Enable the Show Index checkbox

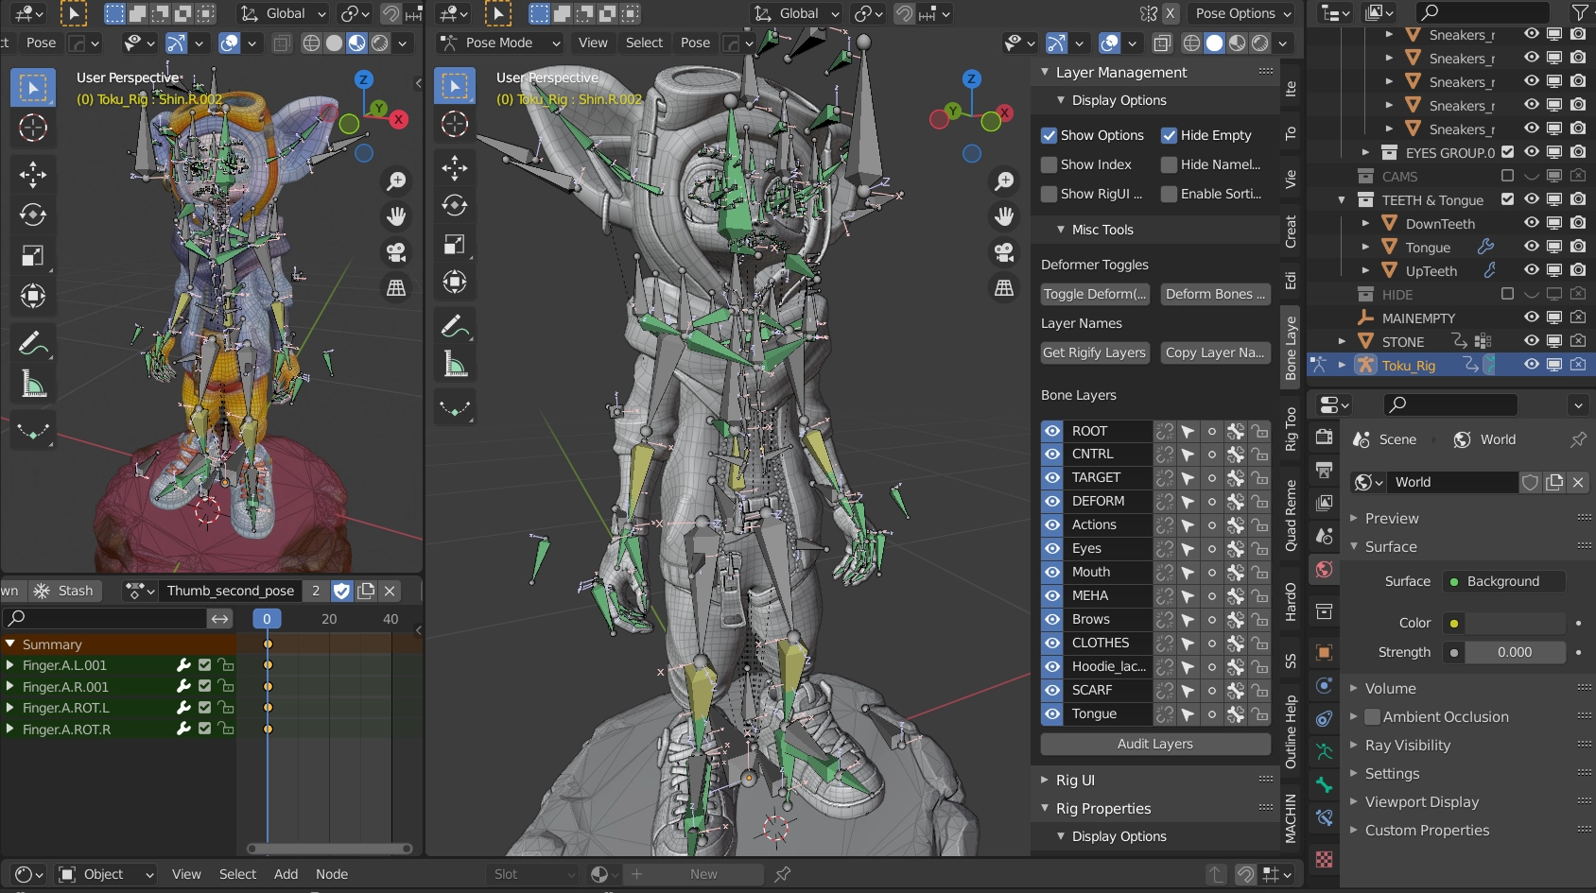pyautogui.click(x=1049, y=165)
